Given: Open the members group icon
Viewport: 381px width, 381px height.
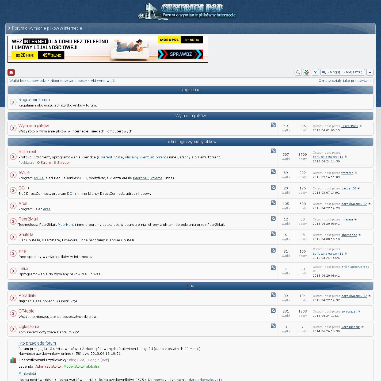Looking at the screenshot, I should 307,72.
